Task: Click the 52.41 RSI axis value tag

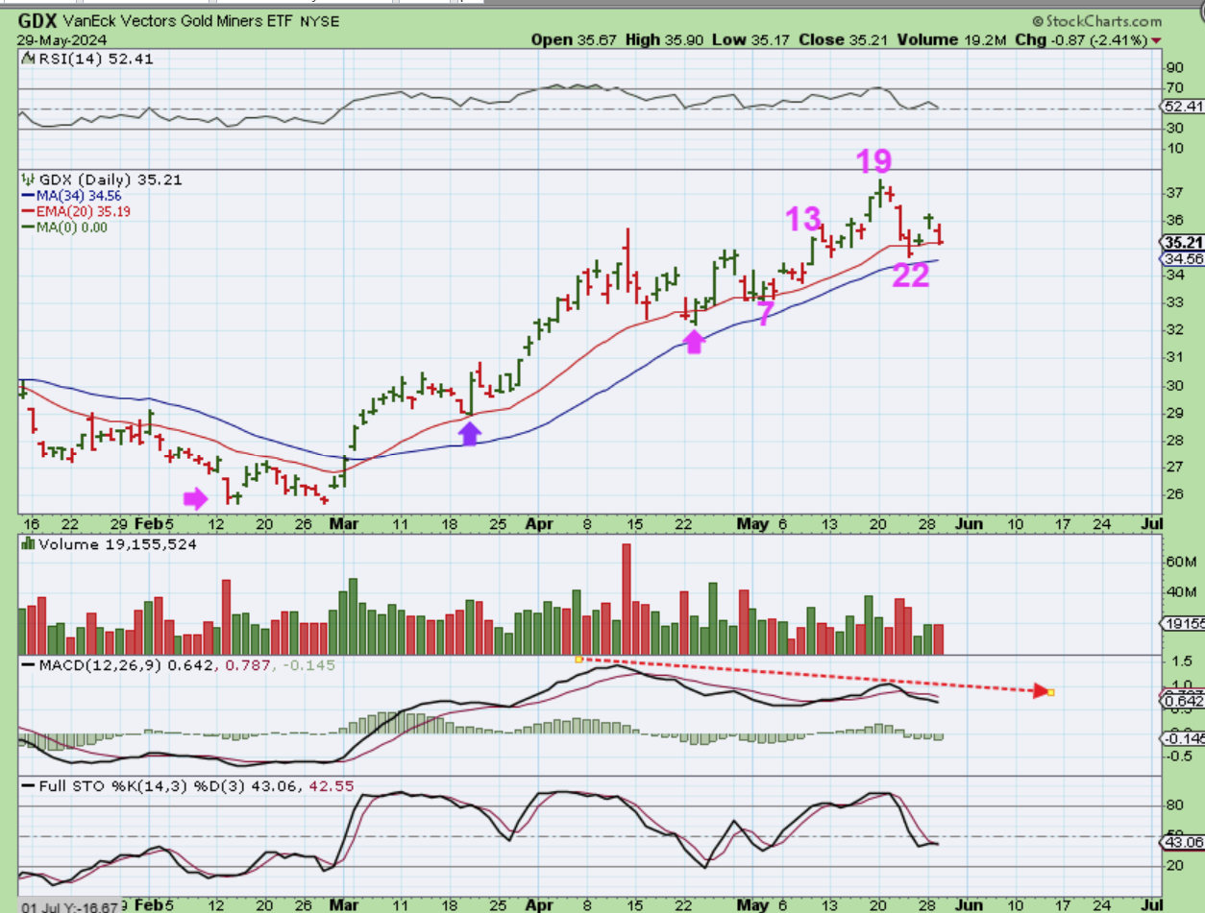Action: 1182,107
